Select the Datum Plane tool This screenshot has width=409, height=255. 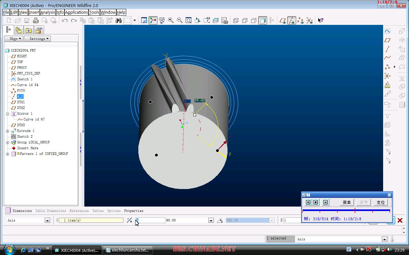pos(388,40)
